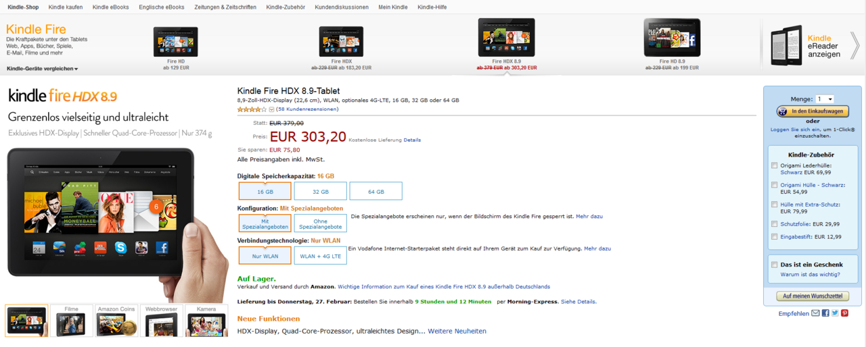The height and width of the screenshot is (347, 866).
Task: Choose Nur WLAN connectivity
Action: pyautogui.click(x=265, y=255)
